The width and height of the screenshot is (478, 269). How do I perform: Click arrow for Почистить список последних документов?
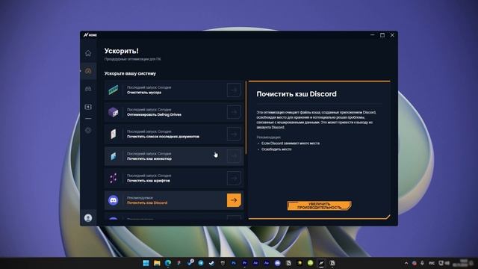click(x=234, y=134)
